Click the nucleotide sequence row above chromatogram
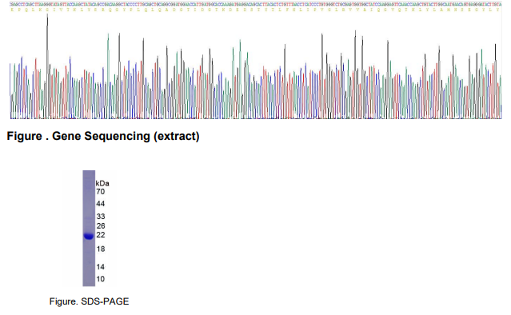Viewport: 511px width, 315px height. coord(256,4)
